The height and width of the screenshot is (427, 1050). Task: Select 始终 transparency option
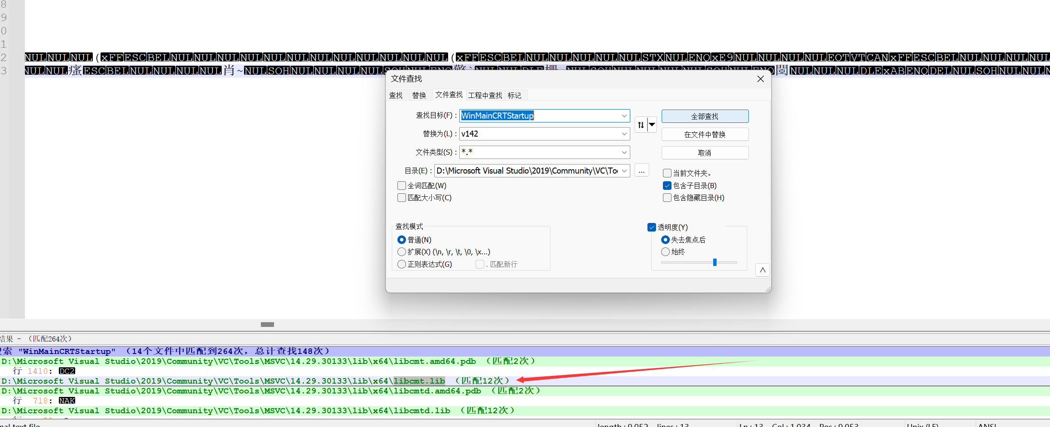665,252
